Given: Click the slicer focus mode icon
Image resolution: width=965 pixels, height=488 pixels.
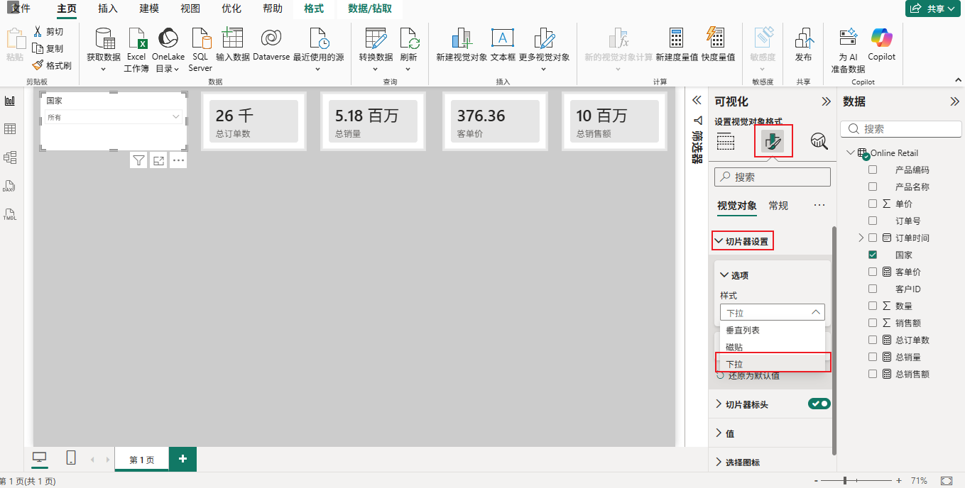Looking at the screenshot, I should (158, 161).
